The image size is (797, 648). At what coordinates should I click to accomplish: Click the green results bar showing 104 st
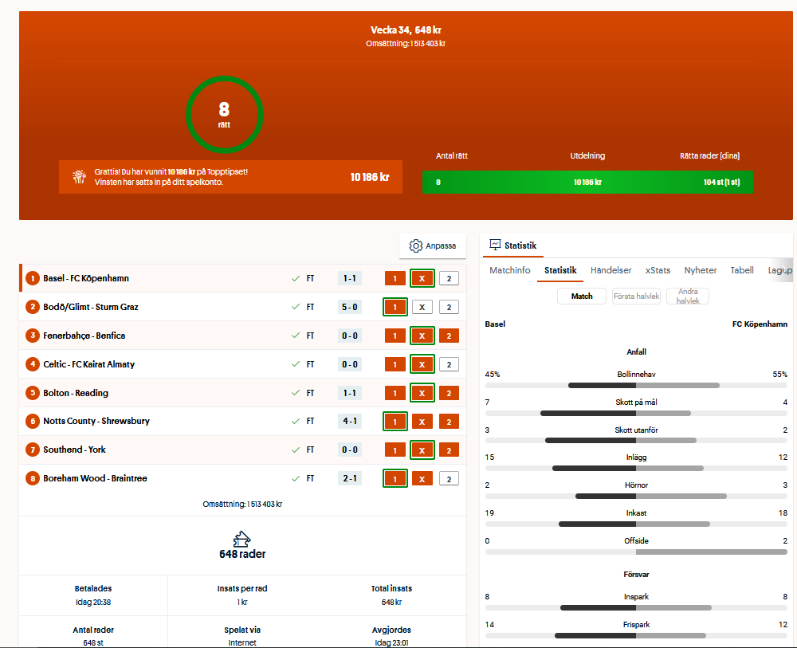pyautogui.click(x=587, y=182)
